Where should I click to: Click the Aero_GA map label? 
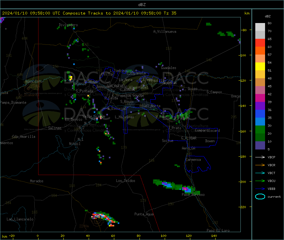189,148
